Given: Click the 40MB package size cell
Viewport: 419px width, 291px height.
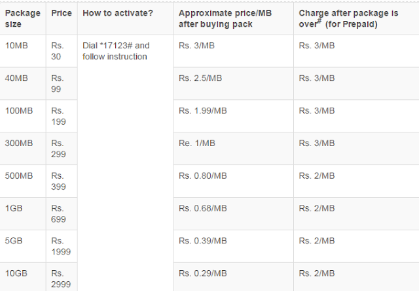Looking at the screenshot, I should [x=16, y=78].
